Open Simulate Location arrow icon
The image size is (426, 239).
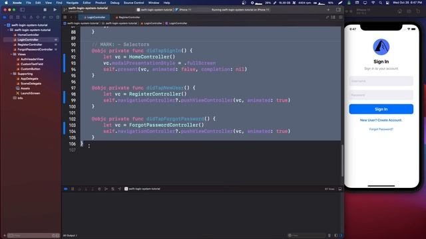pyautogui.click(x=119, y=189)
